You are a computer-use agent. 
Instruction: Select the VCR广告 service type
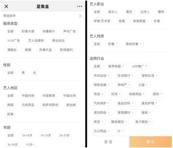click(14, 40)
